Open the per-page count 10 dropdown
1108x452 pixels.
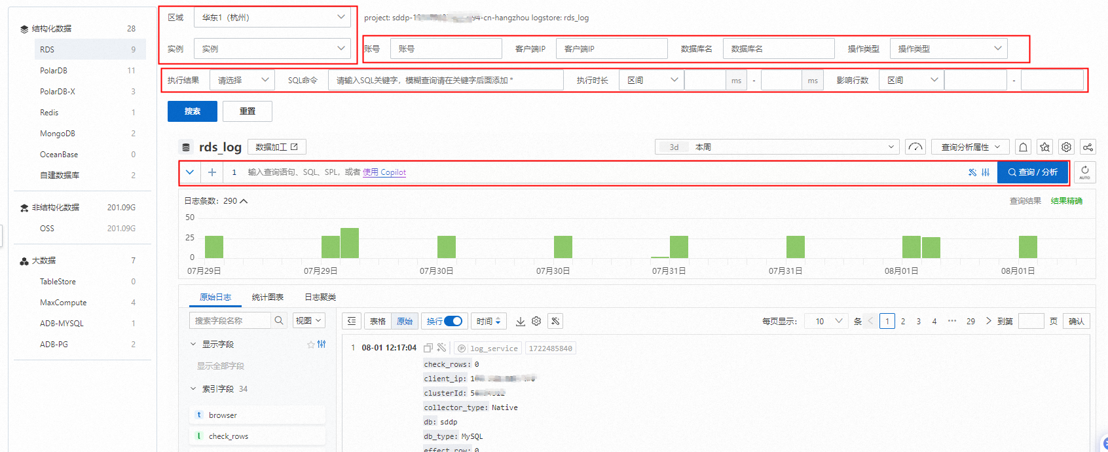[x=826, y=321]
